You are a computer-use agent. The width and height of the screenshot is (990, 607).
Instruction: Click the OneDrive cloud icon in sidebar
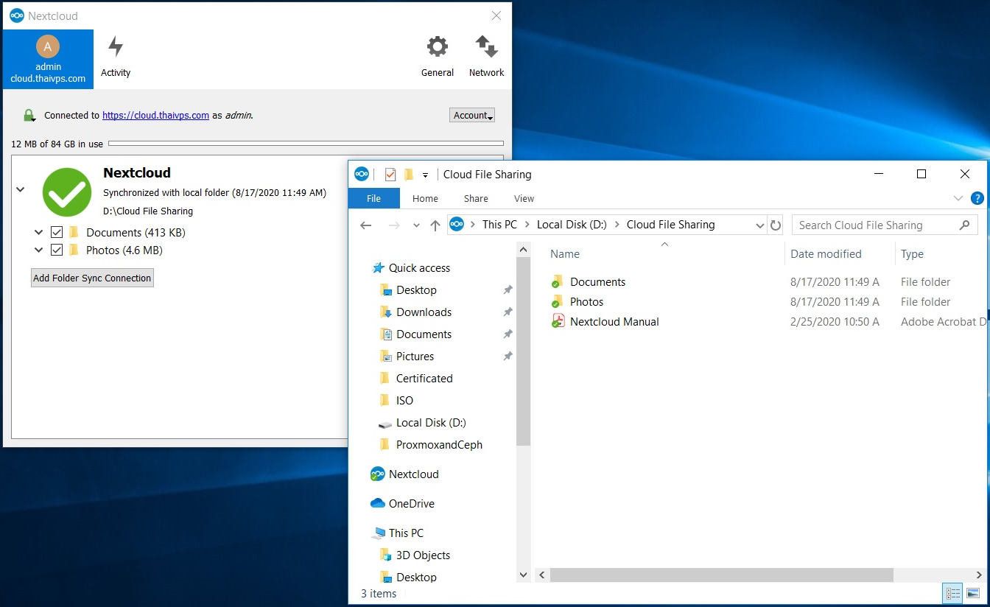click(378, 504)
